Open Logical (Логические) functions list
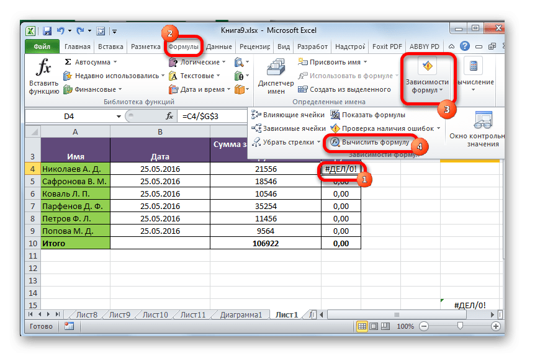Screen dimensions: 540x356 [x=197, y=62]
